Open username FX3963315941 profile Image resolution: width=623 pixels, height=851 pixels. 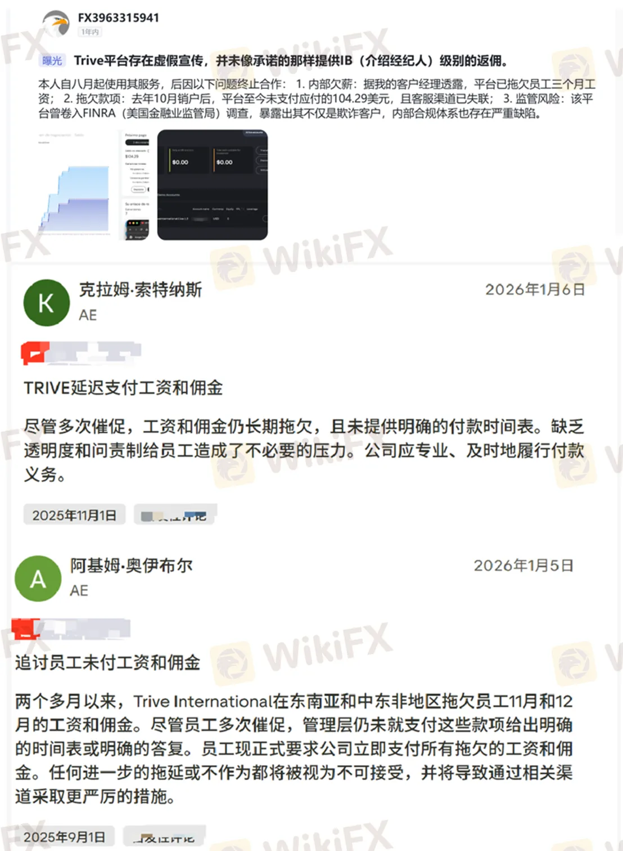click(119, 17)
